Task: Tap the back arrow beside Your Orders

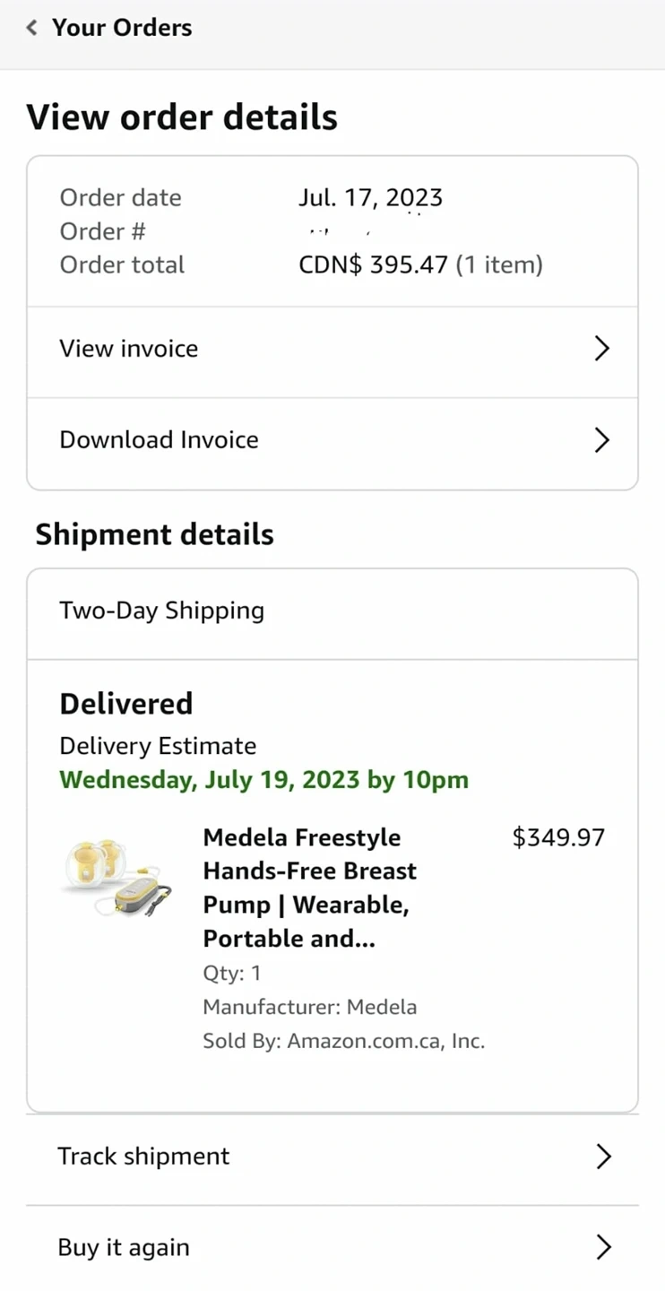Action: pyautogui.click(x=32, y=28)
